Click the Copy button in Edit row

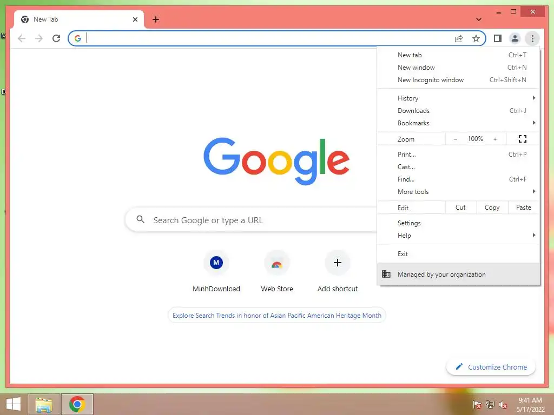tap(492, 207)
